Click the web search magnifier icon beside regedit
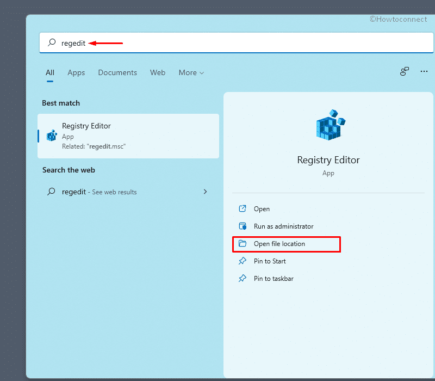The width and height of the screenshot is (435, 381). point(51,192)
